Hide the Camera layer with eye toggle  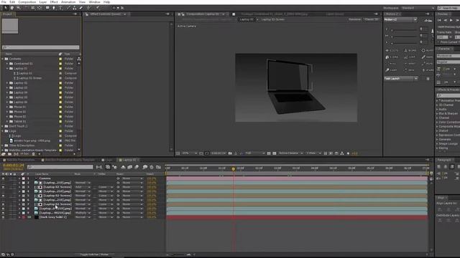3,178
